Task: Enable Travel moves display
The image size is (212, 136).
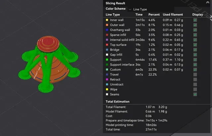Action: (x=195, y=75)
